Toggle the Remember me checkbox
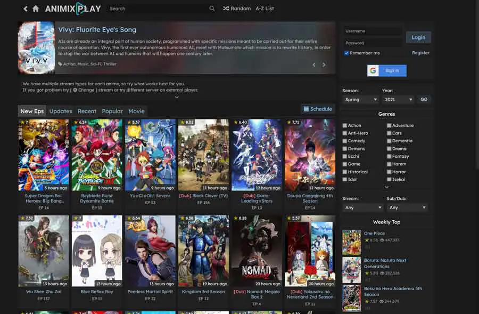Screen dimensions: 479x314 [346, 53]
